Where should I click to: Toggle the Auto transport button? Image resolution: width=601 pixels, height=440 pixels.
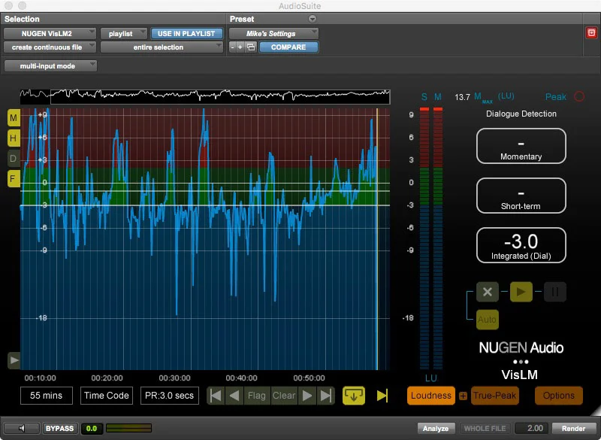[488, 320]
